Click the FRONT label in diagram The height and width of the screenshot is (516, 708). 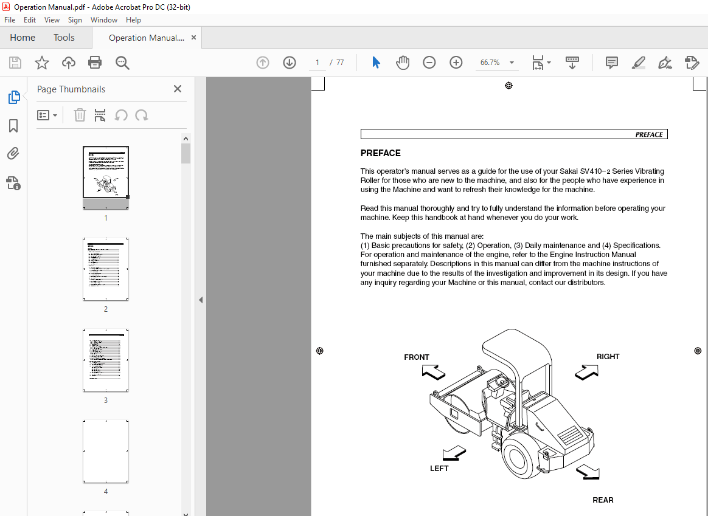416,357
